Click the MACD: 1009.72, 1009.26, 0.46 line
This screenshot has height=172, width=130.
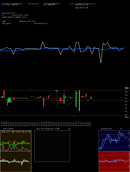point(15,17)
